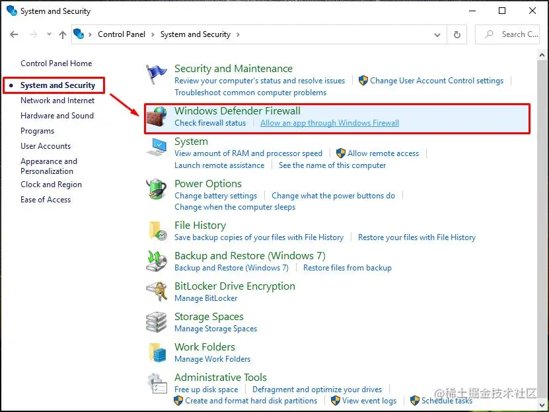Click Change what the power buttons do
This screenshot has width=549, height=412.
[x=334, y=196]
